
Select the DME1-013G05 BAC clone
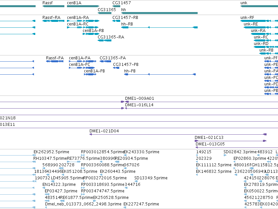click(x=237, y=147)
